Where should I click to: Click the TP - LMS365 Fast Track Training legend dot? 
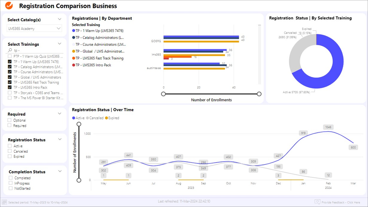[x=74, y=58]
